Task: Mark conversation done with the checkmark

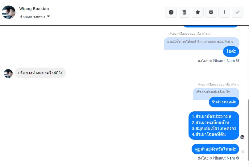Action: (238, 12)
